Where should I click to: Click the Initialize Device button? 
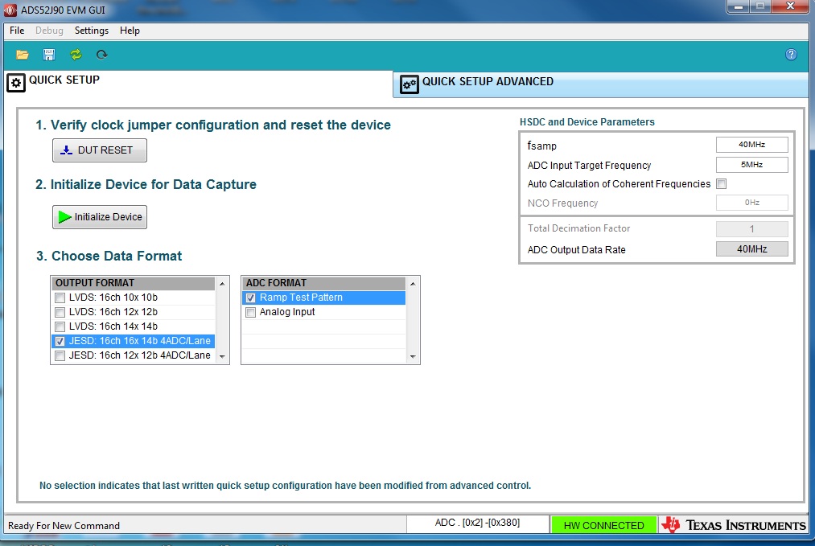99,216
